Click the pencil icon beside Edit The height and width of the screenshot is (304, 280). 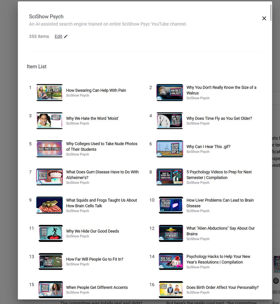point(66,36)
